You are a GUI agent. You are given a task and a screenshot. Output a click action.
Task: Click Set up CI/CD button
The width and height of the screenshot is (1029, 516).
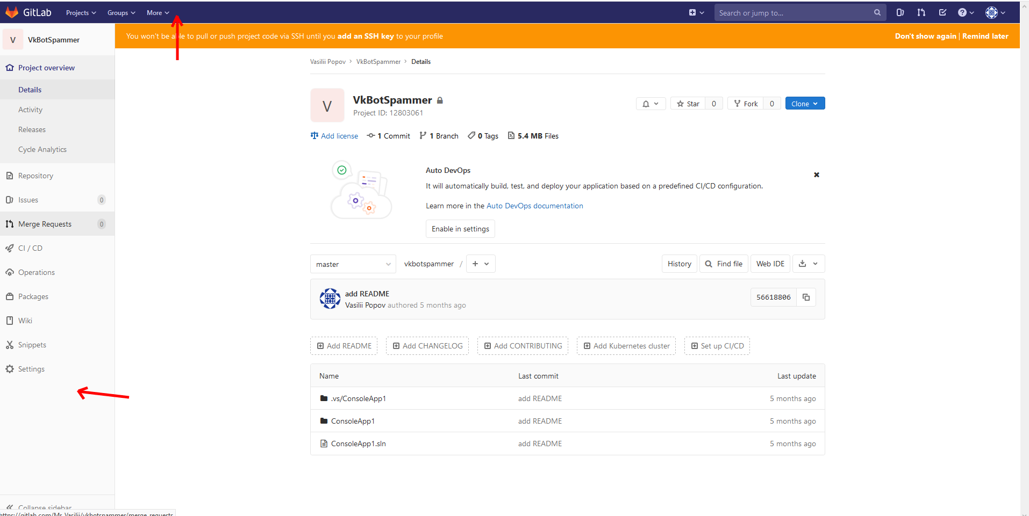coord(717,346)
